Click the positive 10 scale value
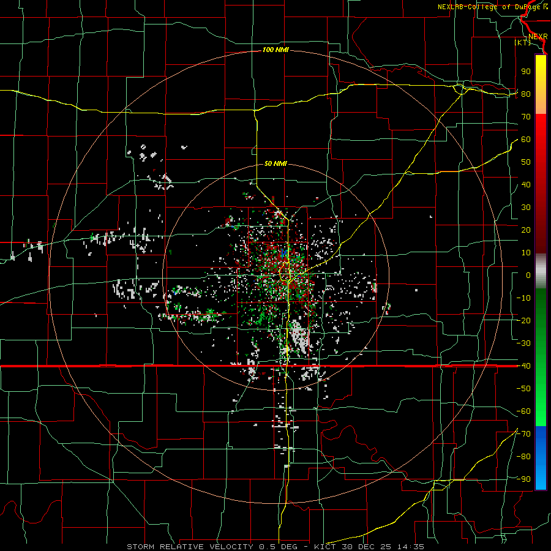The image size is (551, 551). (x=526, y=253)
